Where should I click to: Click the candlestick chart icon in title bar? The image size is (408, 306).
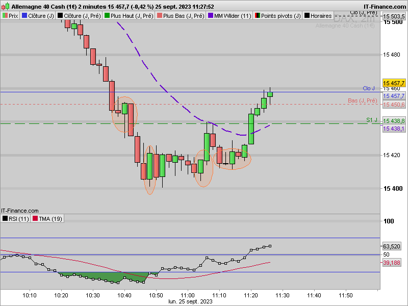pos(5,6)
